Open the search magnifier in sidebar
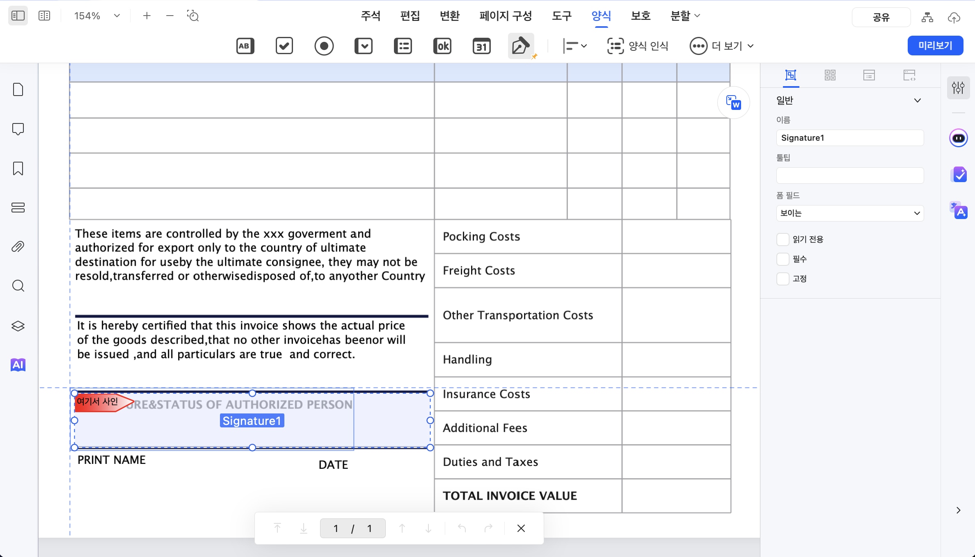This screenshot has height=557, width=975. coord(18,286)
